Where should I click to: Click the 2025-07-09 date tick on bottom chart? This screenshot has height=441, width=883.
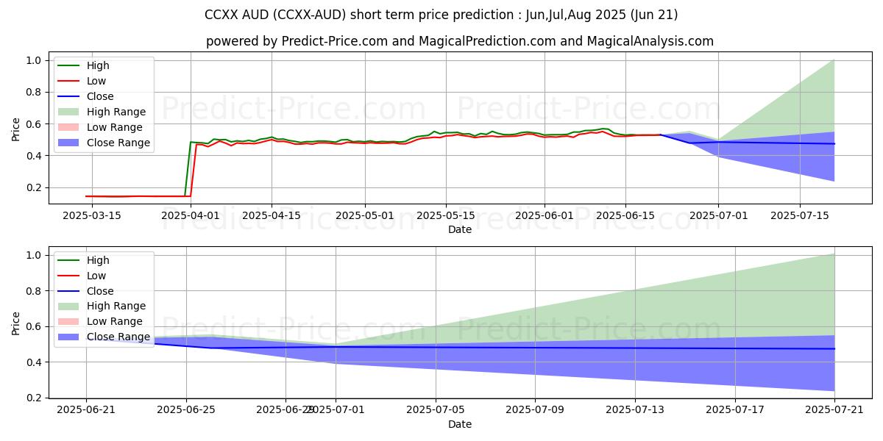535,410
